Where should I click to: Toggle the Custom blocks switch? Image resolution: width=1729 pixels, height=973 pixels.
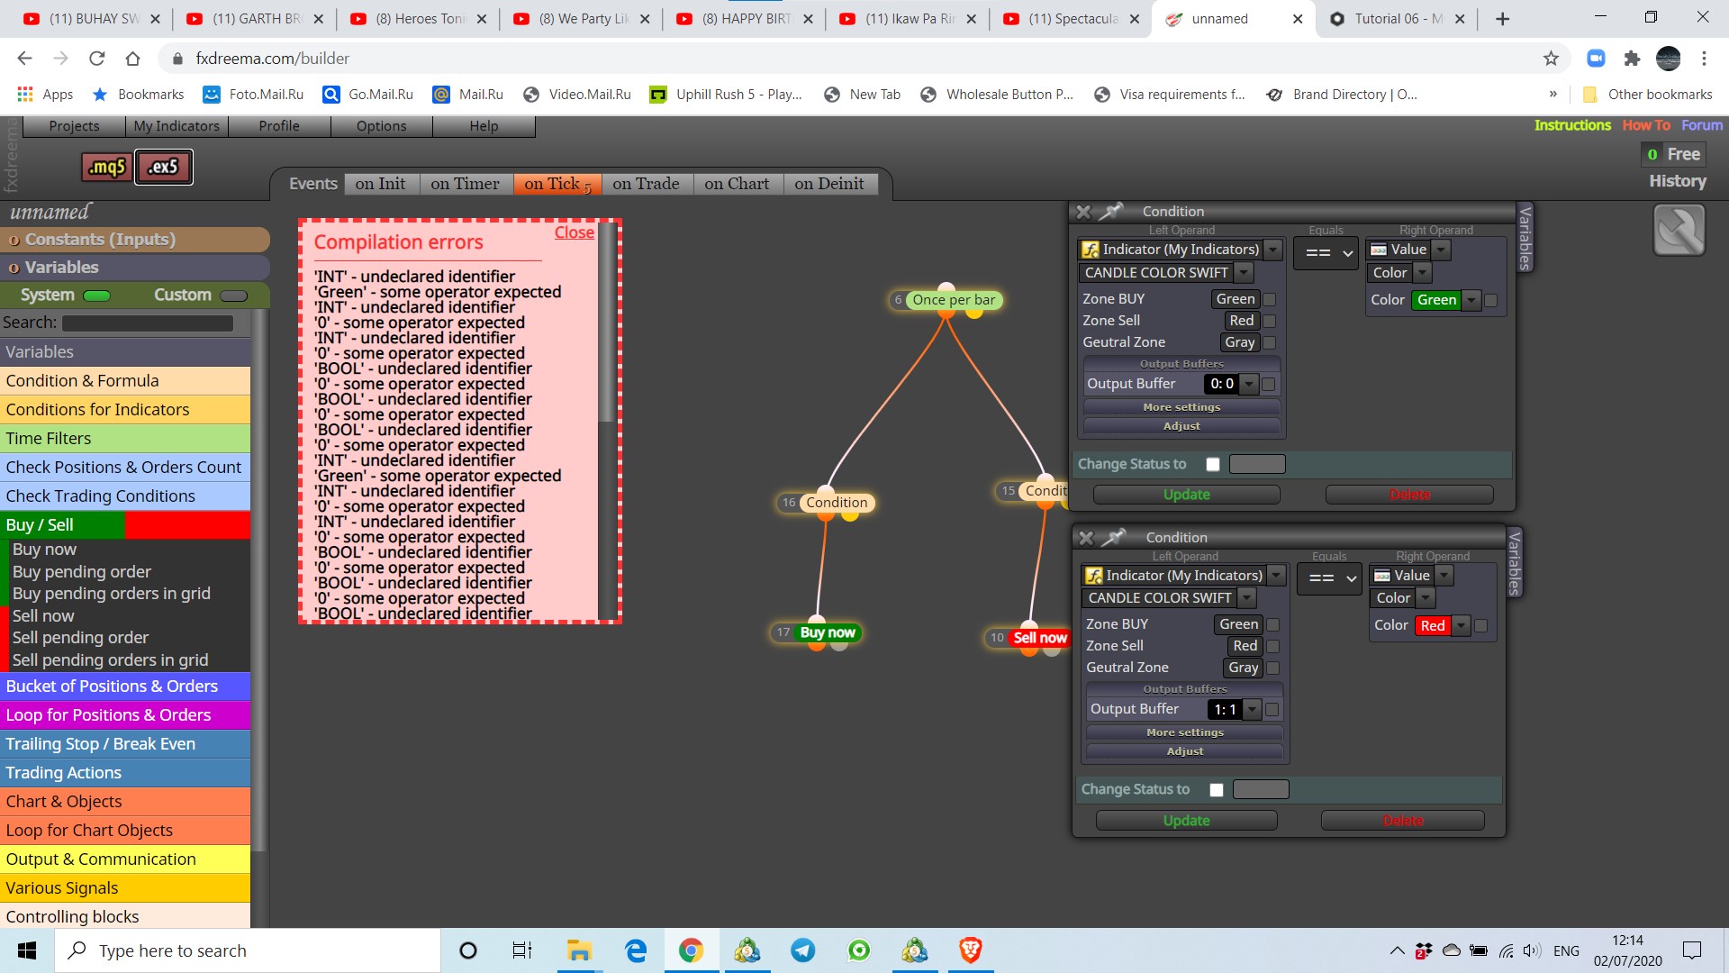pos(233,296)
